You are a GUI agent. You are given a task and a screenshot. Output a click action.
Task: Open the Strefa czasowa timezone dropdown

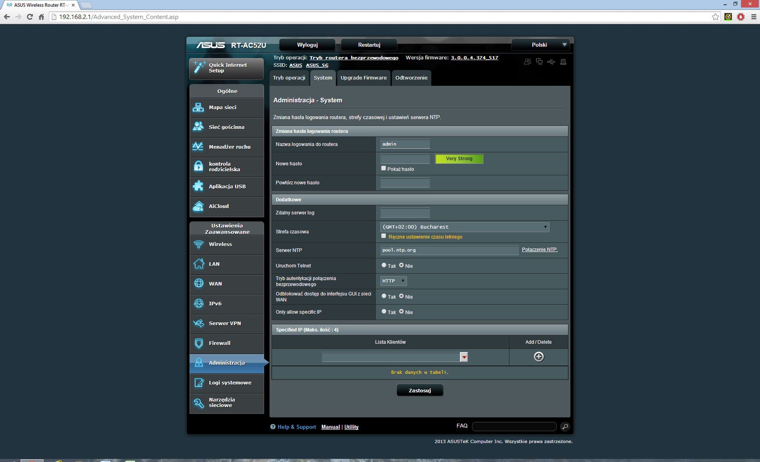[464, 227]
